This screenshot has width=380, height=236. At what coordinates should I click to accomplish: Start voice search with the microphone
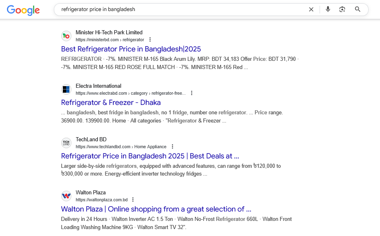(x=328, y=9)
